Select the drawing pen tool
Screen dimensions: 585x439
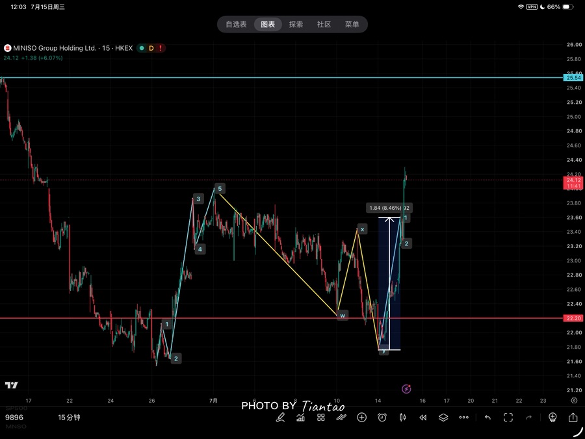[280, 418]
